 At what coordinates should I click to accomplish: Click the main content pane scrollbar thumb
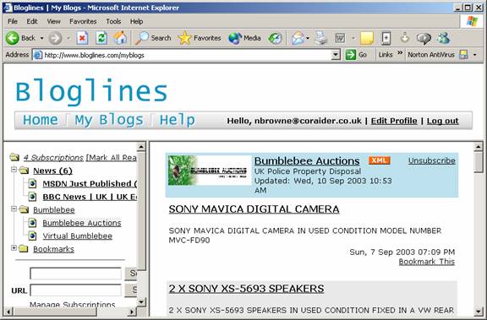479,162
